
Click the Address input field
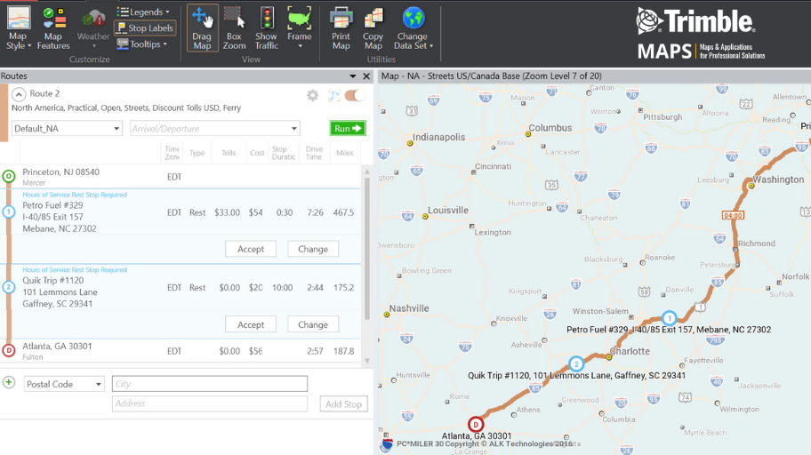(210, 403)
